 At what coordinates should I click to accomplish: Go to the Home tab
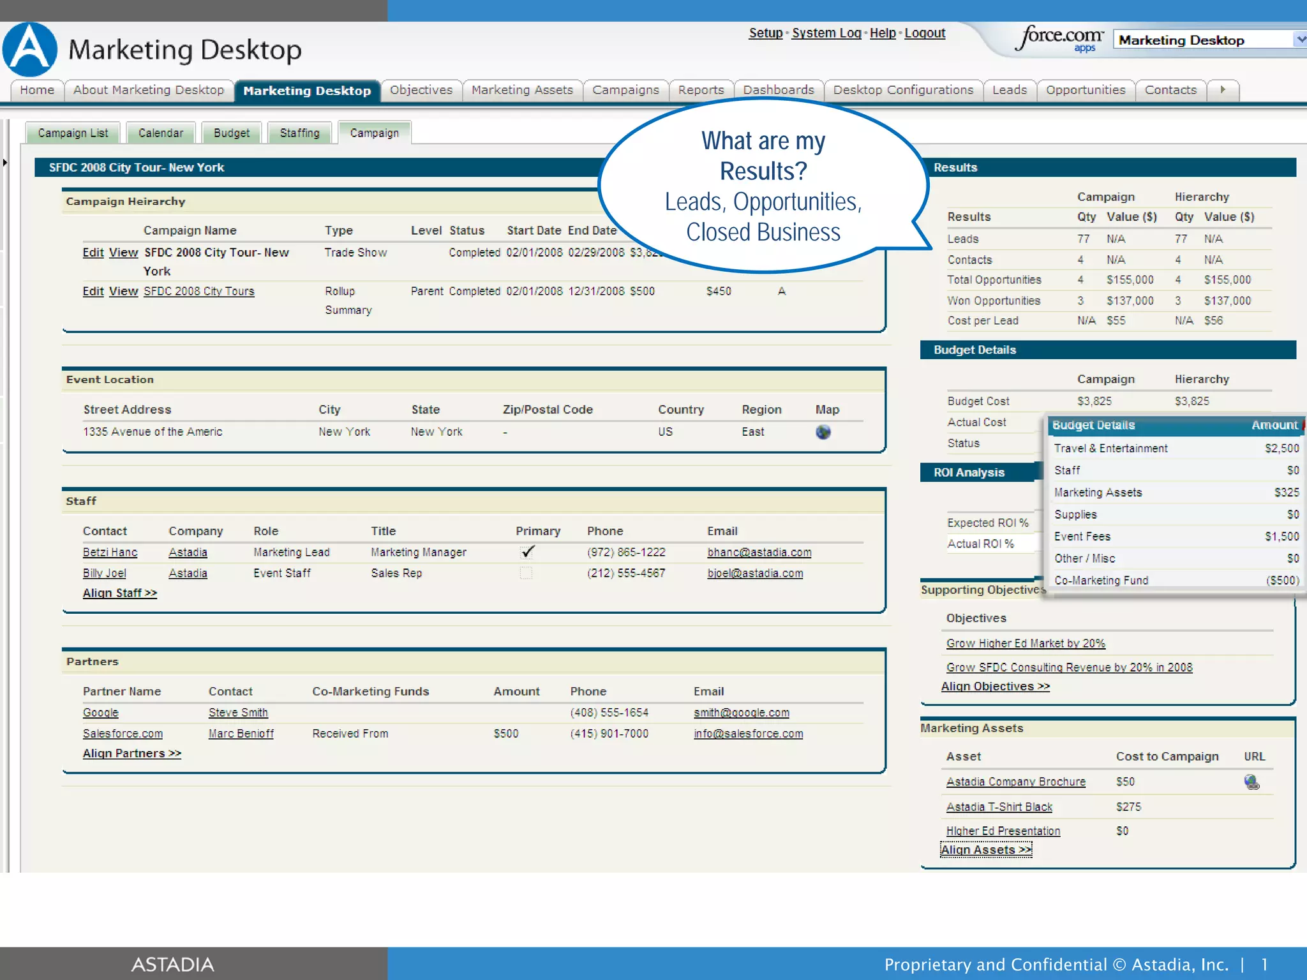37,90
